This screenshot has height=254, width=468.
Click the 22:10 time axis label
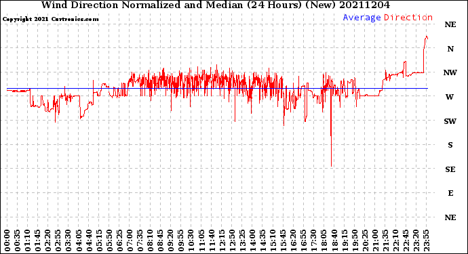[395, 240]
